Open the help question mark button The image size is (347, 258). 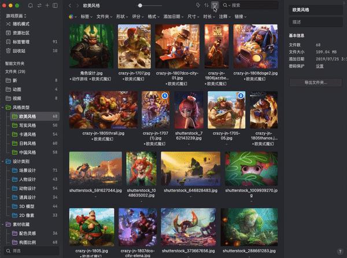[x=340, y=252]
